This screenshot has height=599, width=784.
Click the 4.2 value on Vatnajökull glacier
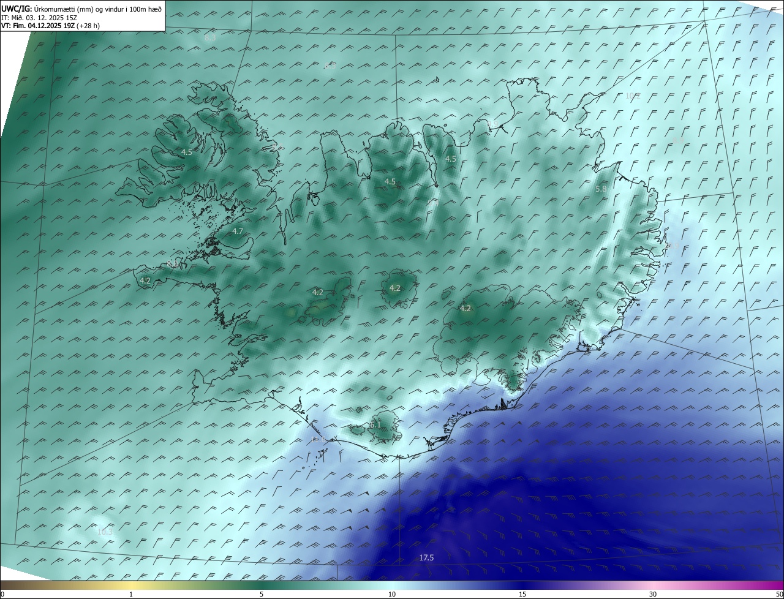466,308
